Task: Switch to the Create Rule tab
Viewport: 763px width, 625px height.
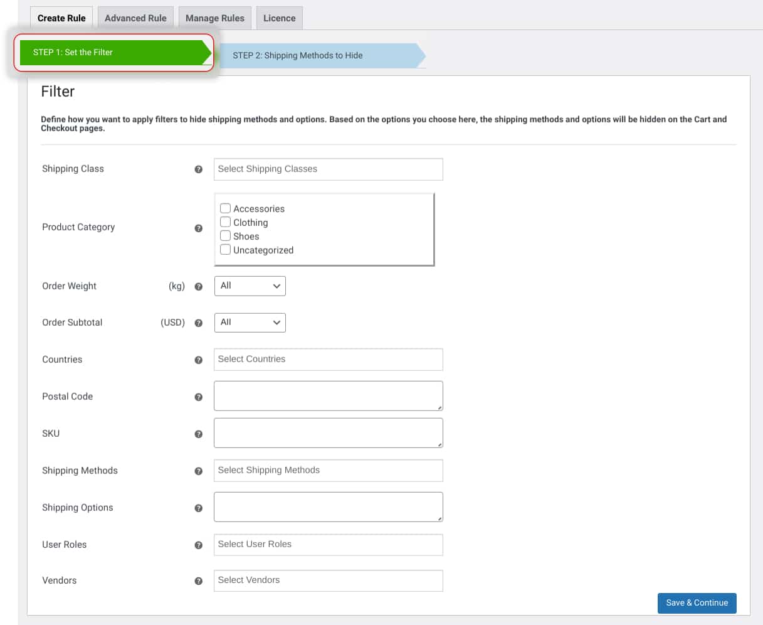Action: tap(61, 18)
